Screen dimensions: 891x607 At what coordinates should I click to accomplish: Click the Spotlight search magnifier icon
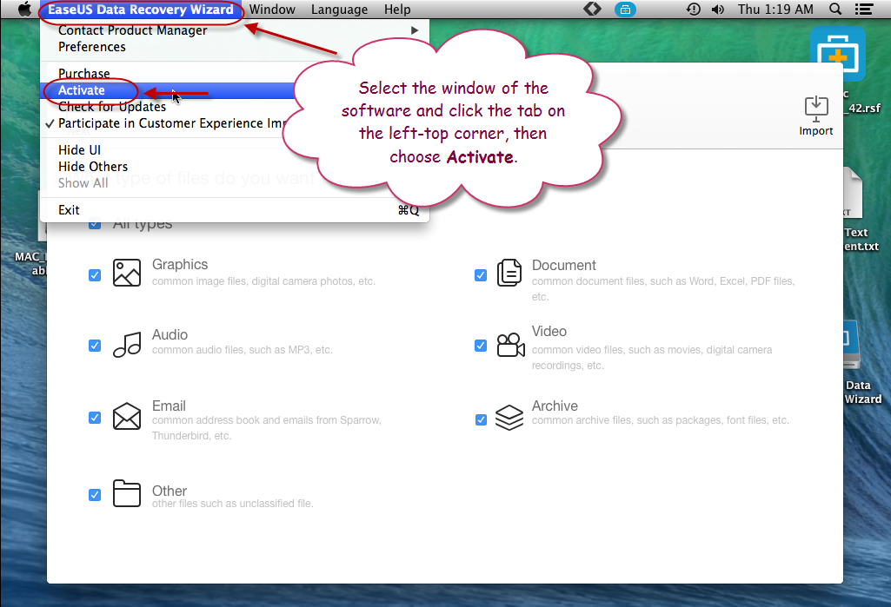coord(835,9)
